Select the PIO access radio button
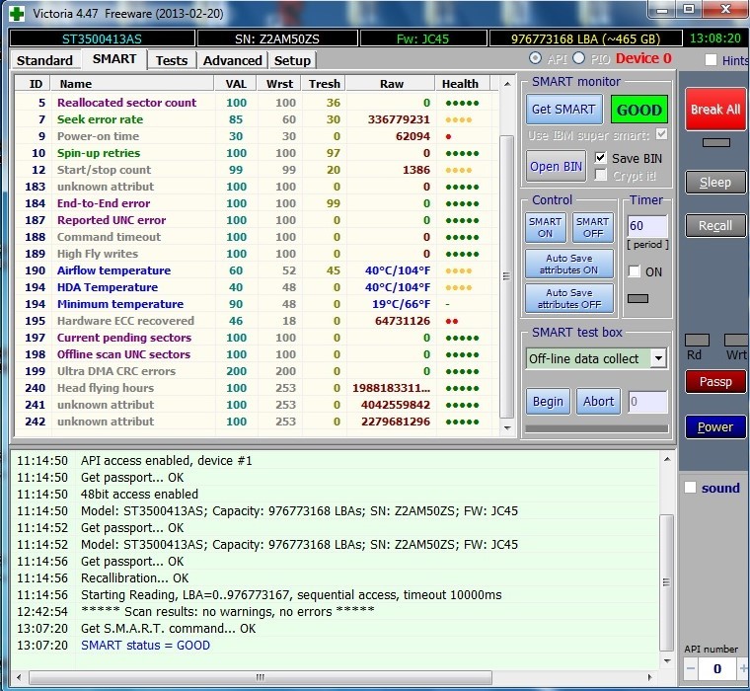Viewport: 750px width, 691px height. pos(578,58)
